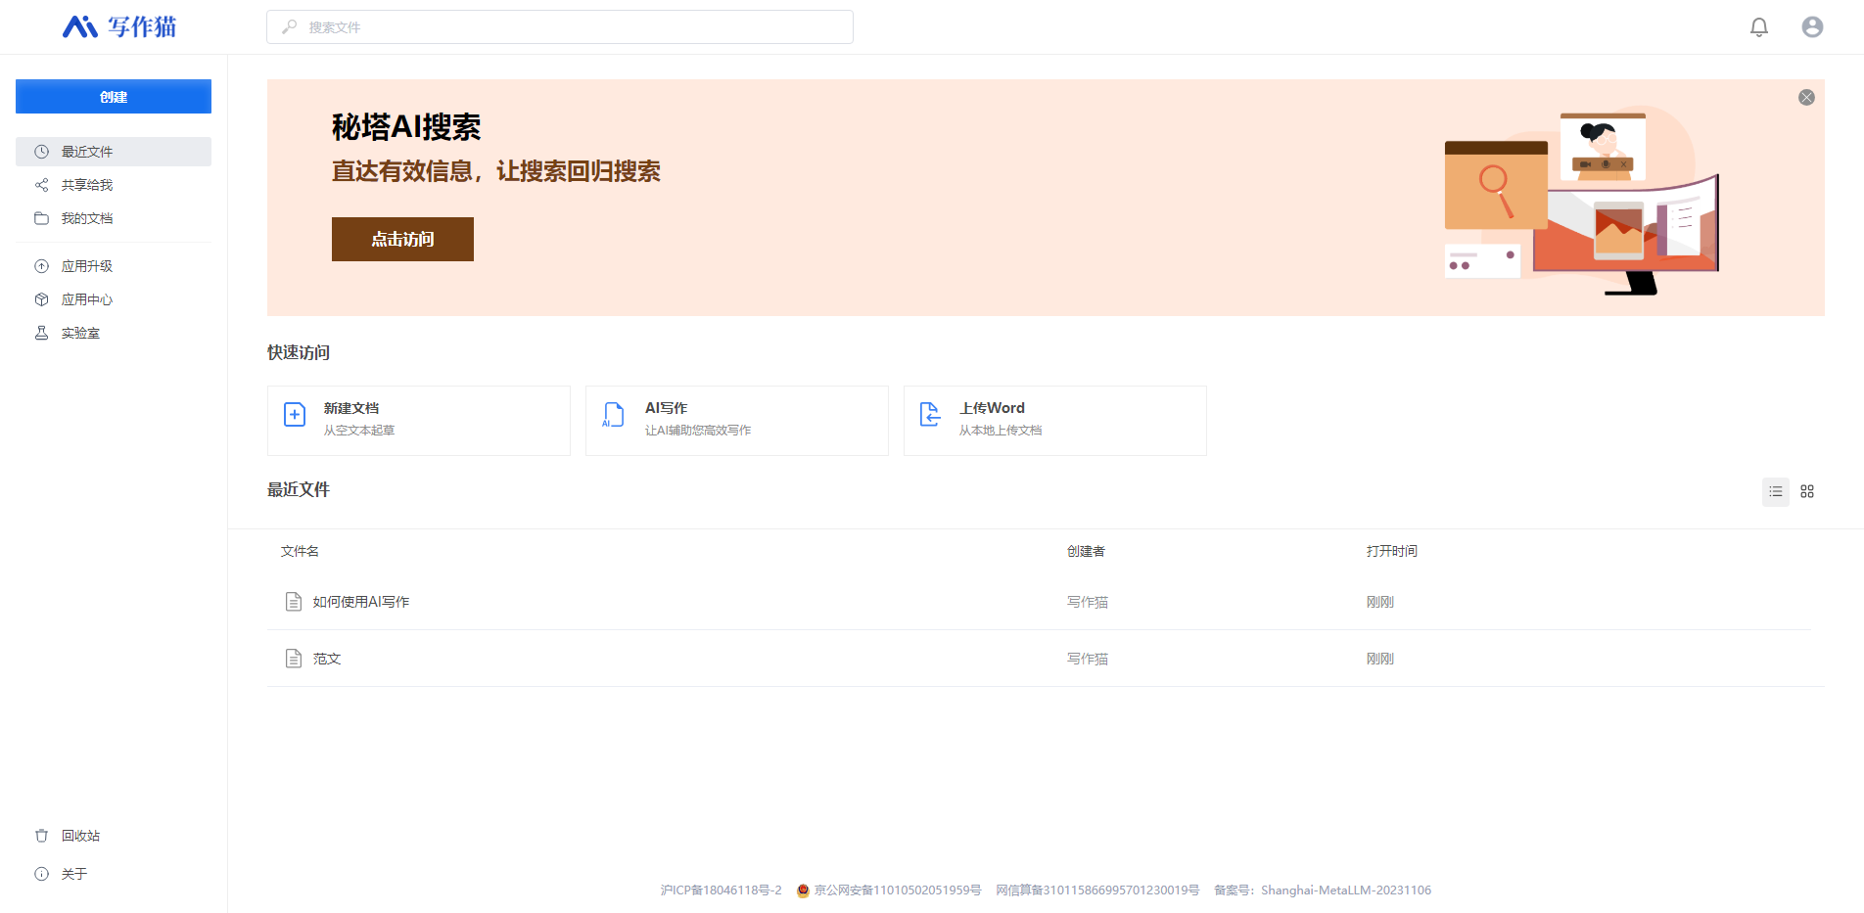The image size is (1864, 913).
Task: Switch to grid view
Action: (x=1807, y=491)
